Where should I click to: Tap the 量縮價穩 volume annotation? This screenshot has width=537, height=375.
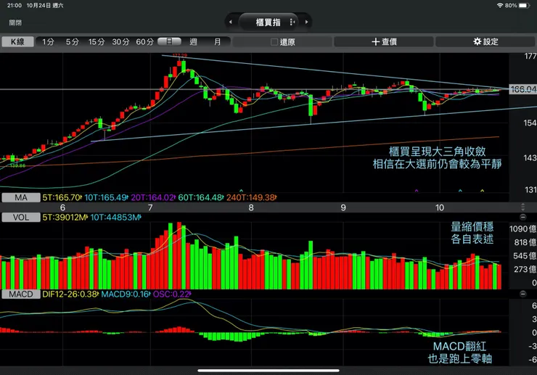click(472, 227)
